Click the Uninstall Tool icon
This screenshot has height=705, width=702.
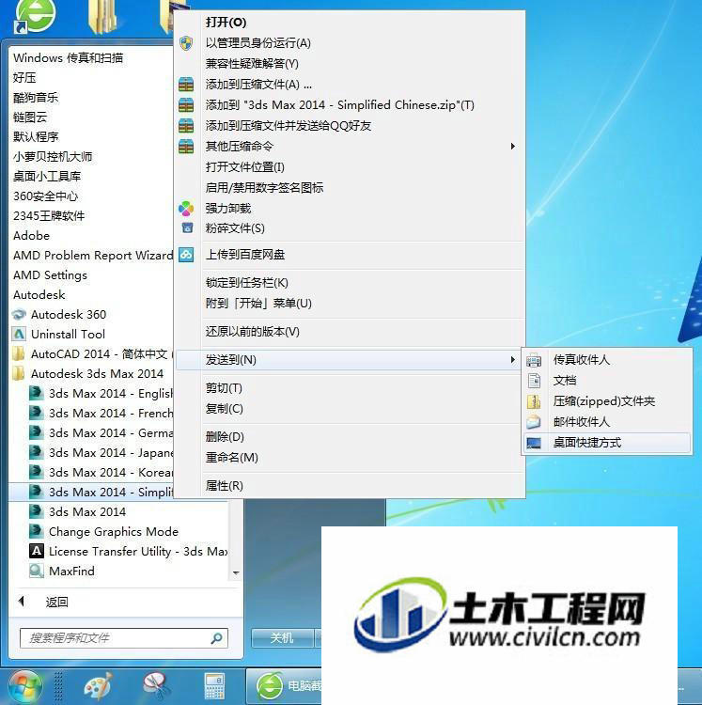pyautogui.click(x=19, y=335)
